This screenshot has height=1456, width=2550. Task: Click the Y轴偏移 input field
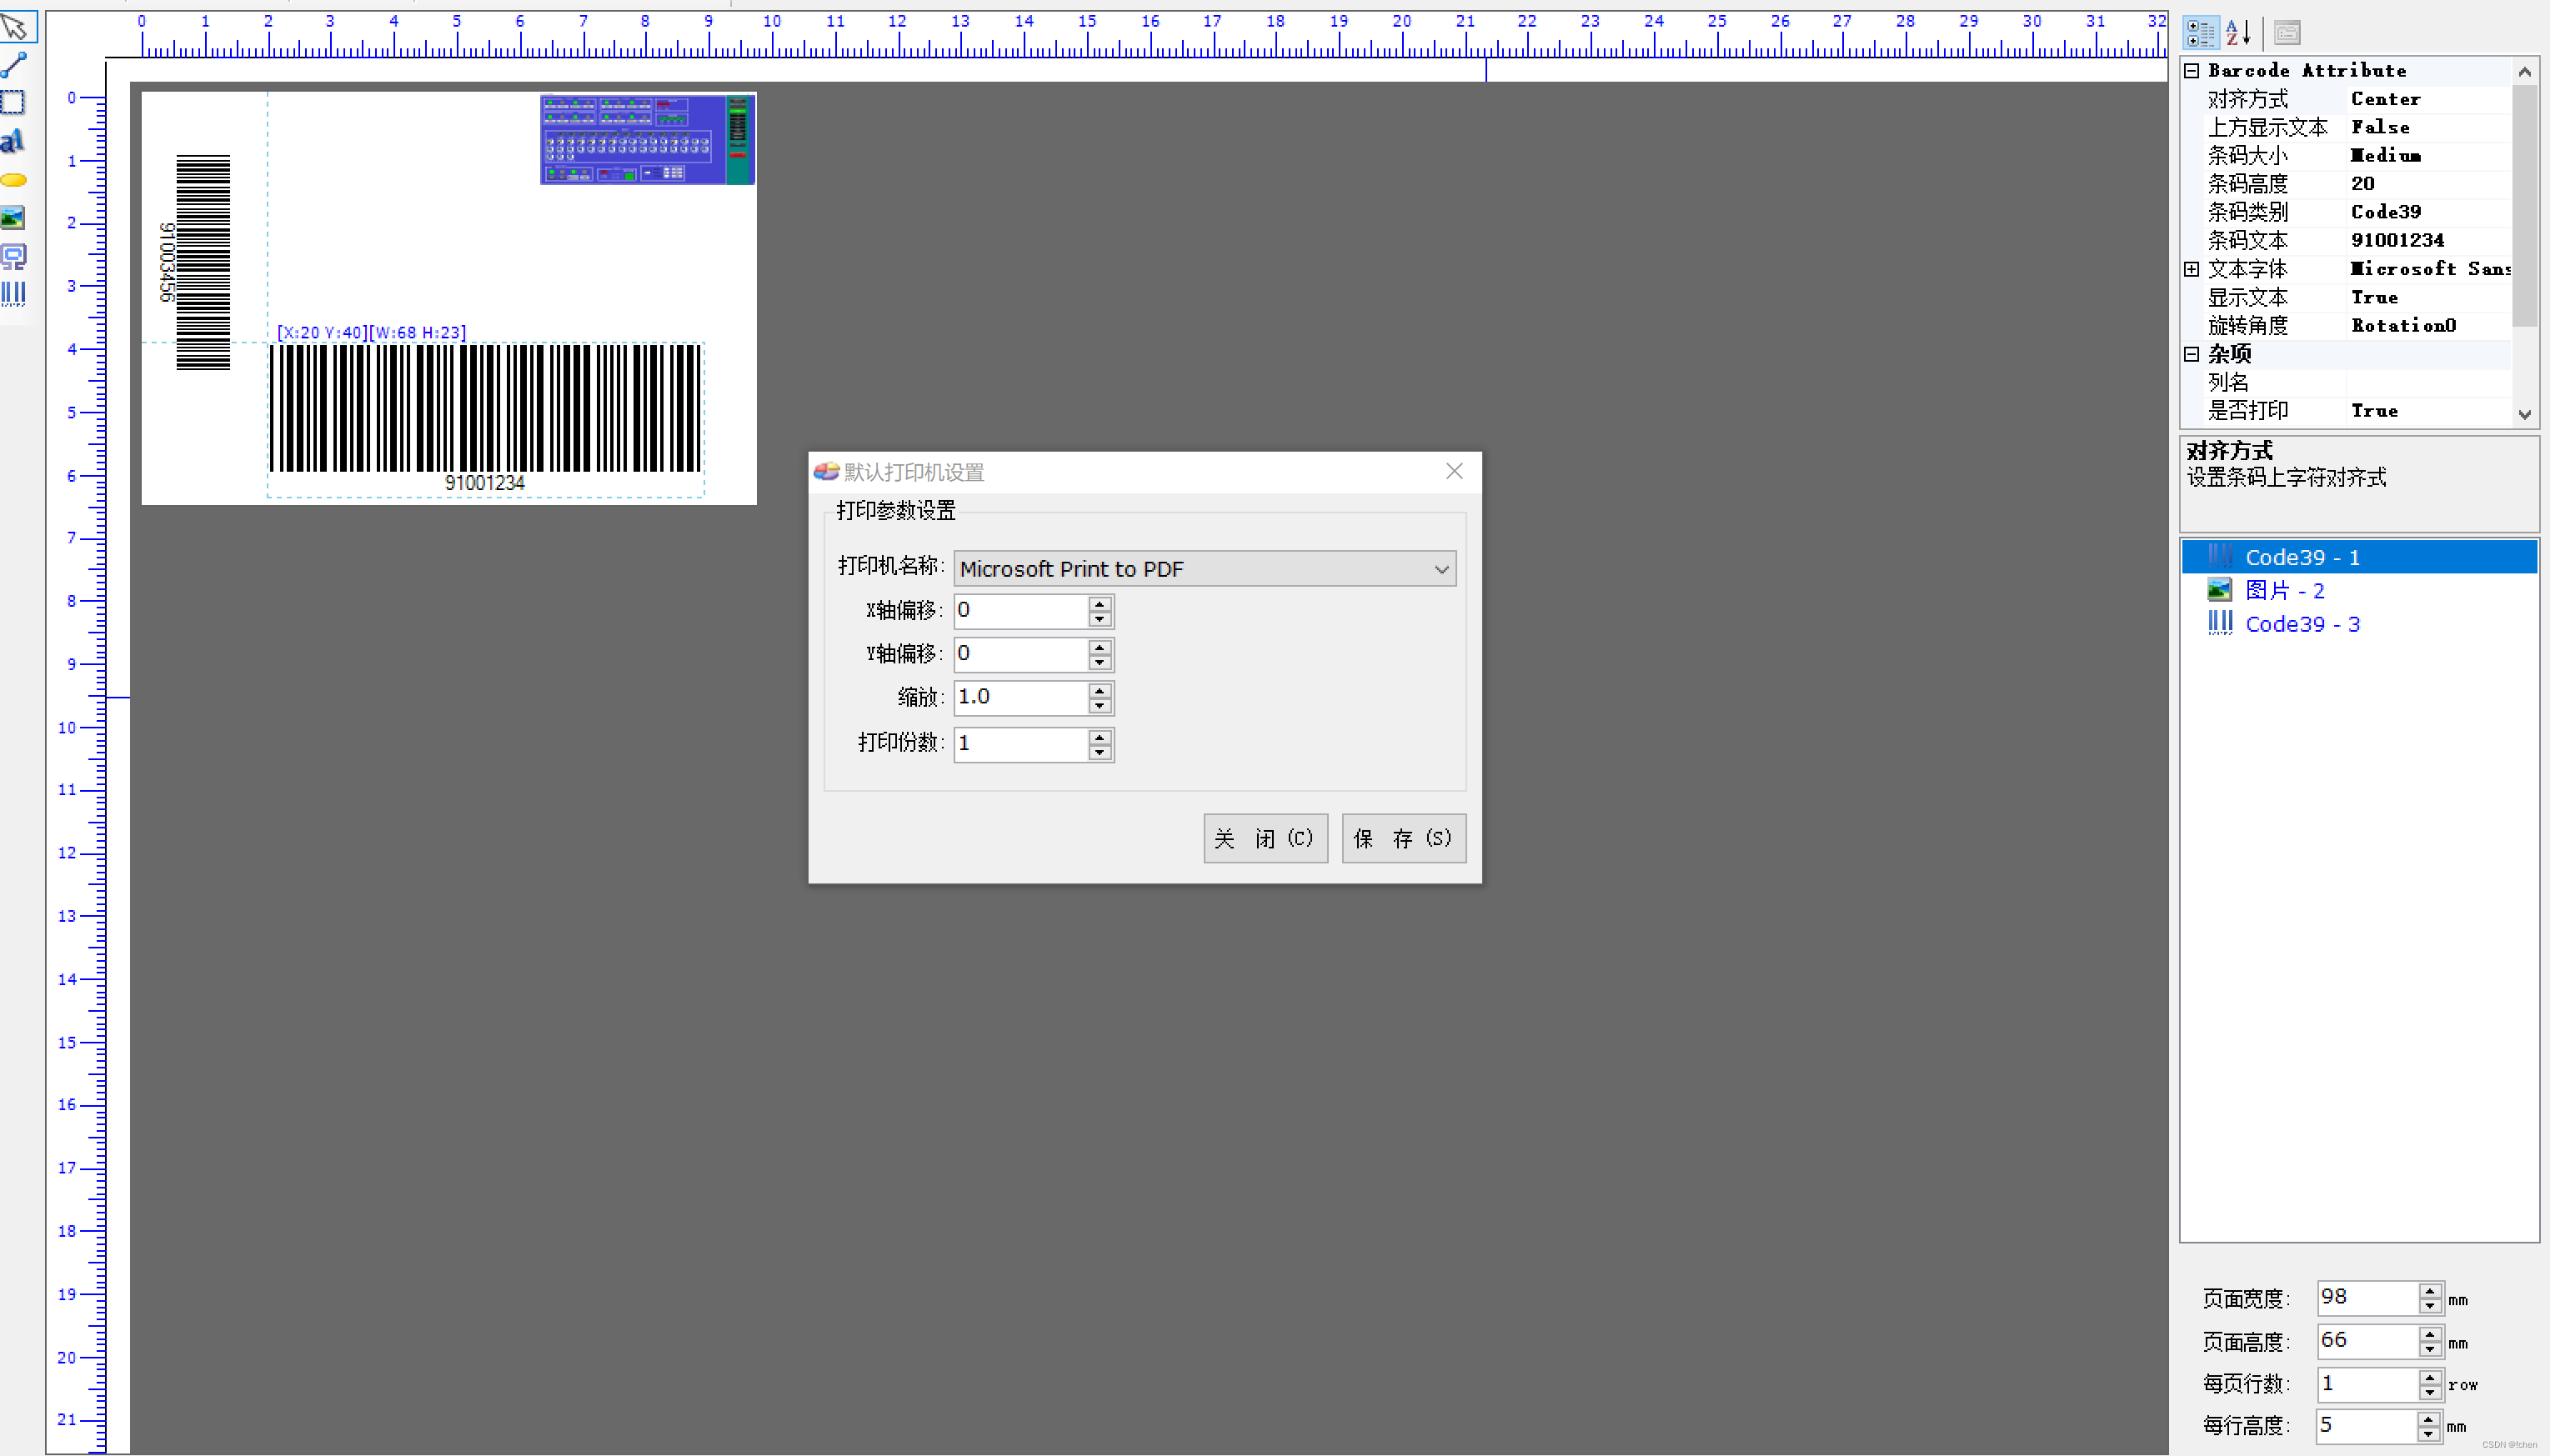pyautogui.click(x=1021, y=655)
